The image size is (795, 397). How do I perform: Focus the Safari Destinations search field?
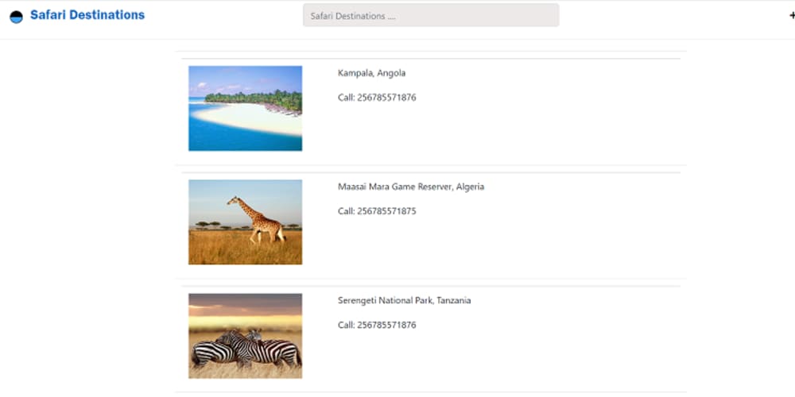point(431,16)
